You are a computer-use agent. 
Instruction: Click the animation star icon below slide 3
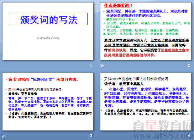coord(4,136)
